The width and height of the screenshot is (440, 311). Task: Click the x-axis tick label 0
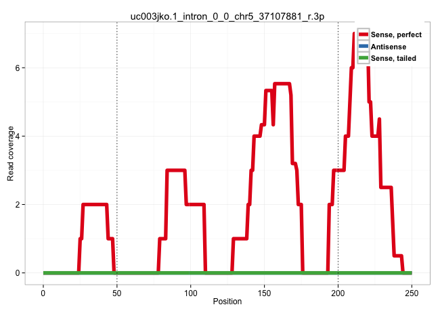(43, 292)
